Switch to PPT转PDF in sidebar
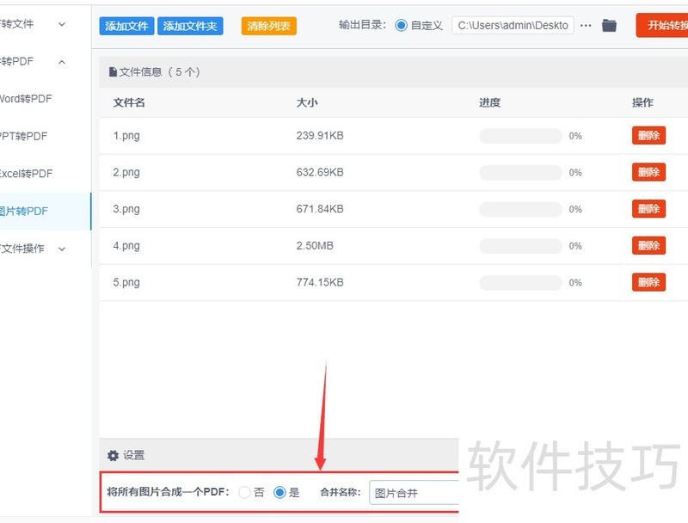The image size is (688, 523). [x=24, y=136]
